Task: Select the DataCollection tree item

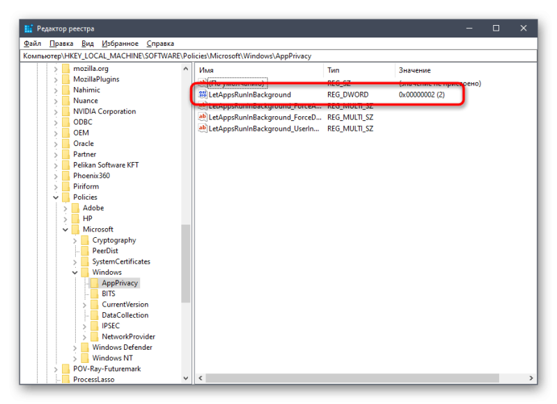Action: click(125, 315)
